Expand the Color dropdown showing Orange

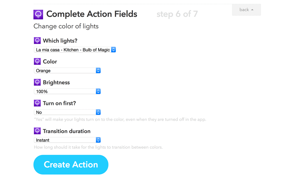click(x=67, y=71)
